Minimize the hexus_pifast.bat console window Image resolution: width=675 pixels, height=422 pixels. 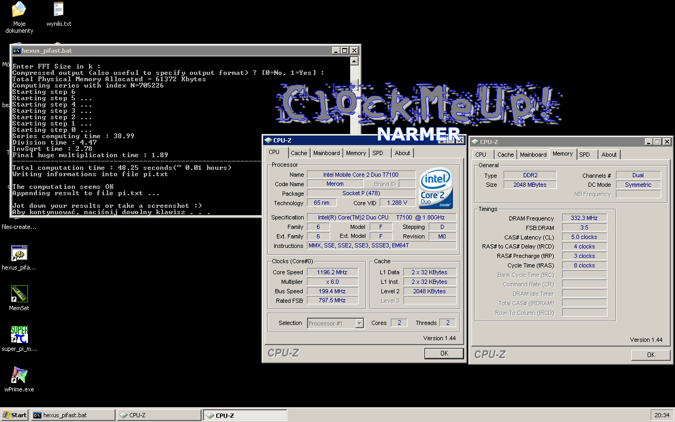tap(336, 51)
